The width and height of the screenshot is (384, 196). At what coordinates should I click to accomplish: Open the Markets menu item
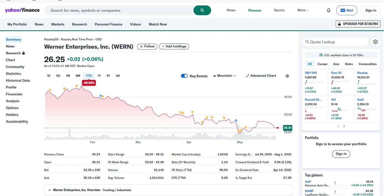pos(58,24)
